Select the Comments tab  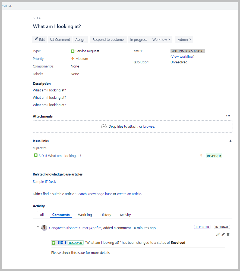pyautogui.click(x=61, y=215)
